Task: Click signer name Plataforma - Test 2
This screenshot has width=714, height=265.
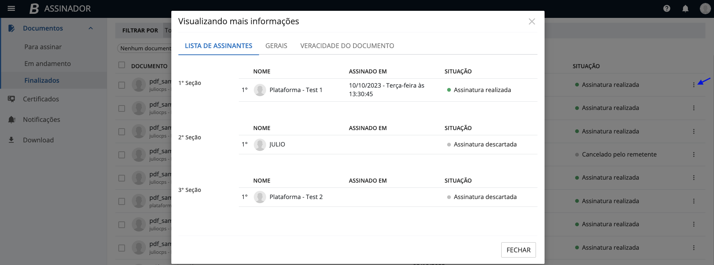Action: coord(296,197)
